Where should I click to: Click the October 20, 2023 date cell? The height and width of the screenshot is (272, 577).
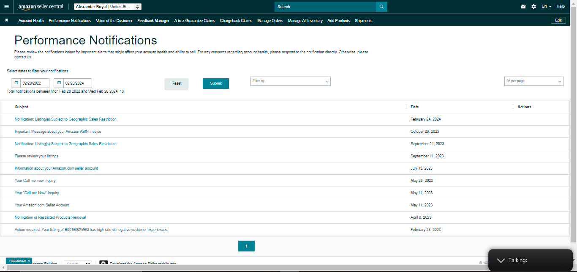425,132
